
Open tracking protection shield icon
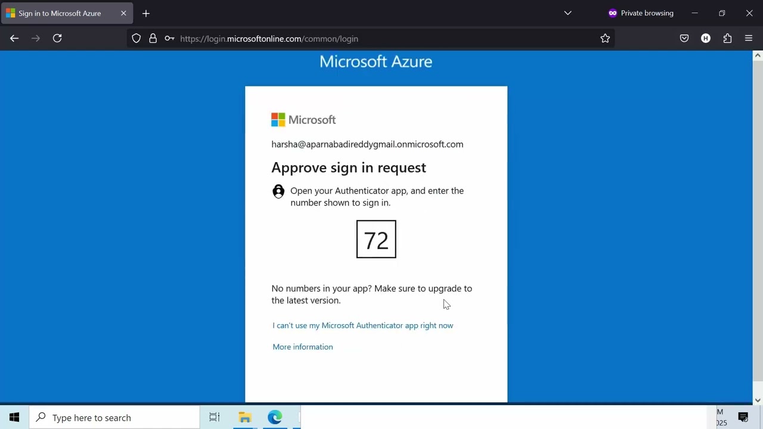click(x=137, y=38)
